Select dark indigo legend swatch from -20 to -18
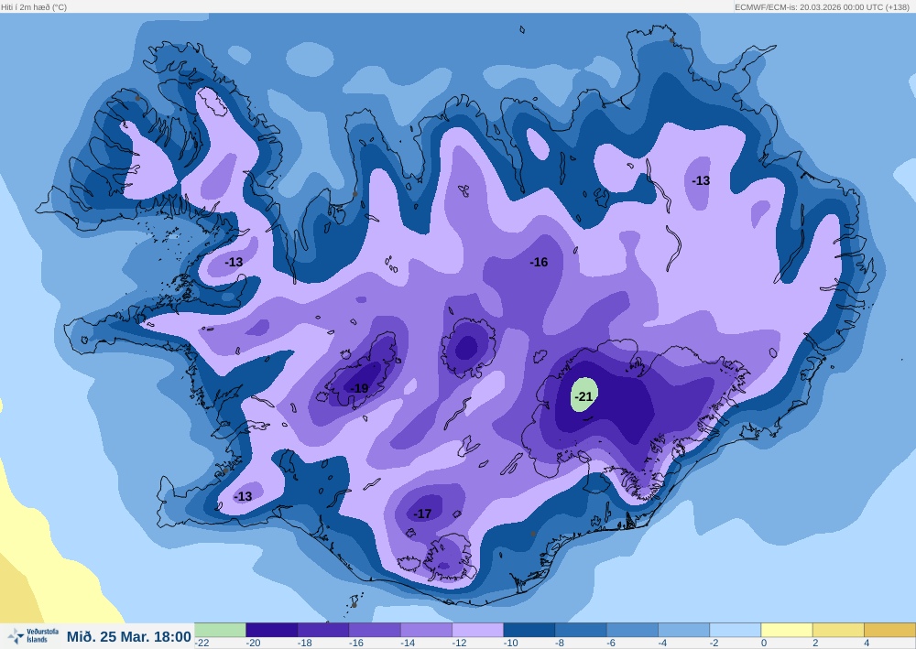 click(x=272, y=630)
